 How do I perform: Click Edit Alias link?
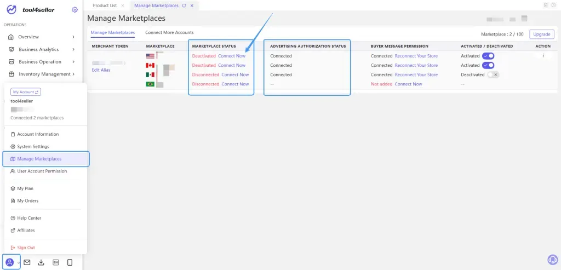(x=101, y=70)
